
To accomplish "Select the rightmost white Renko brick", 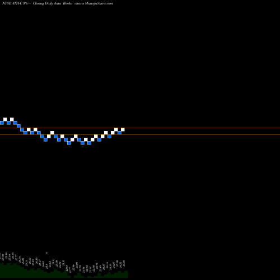I will coord(123,129).
